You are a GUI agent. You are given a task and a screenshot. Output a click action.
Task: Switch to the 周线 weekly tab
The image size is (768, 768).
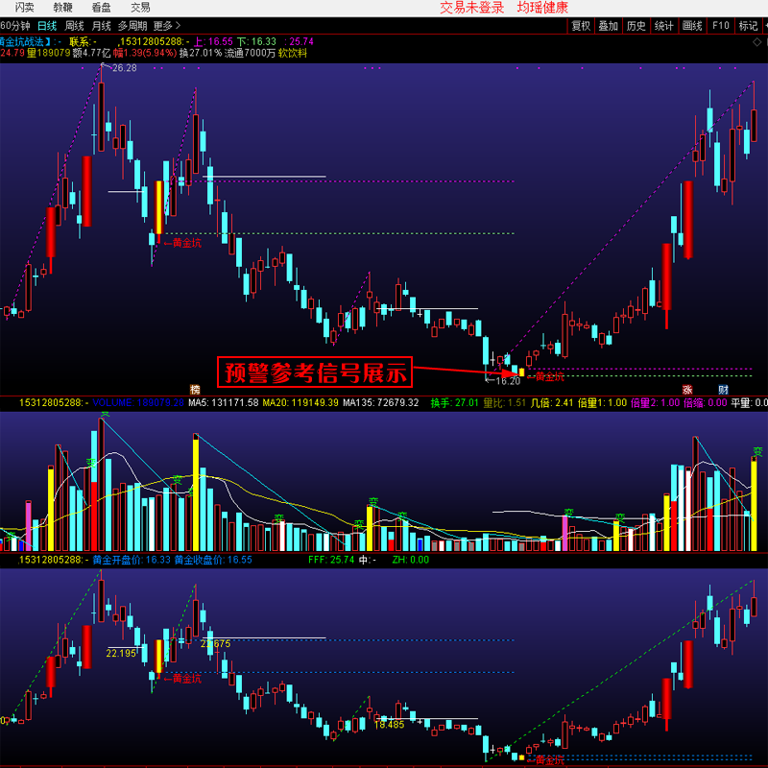pyautogui.click(x=72, y=26)
